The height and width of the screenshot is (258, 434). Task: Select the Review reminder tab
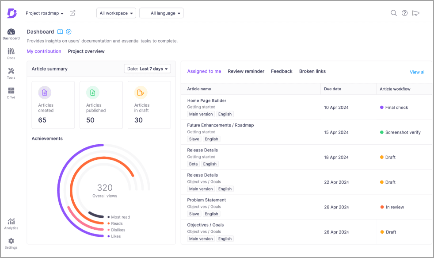pos(246,71)
